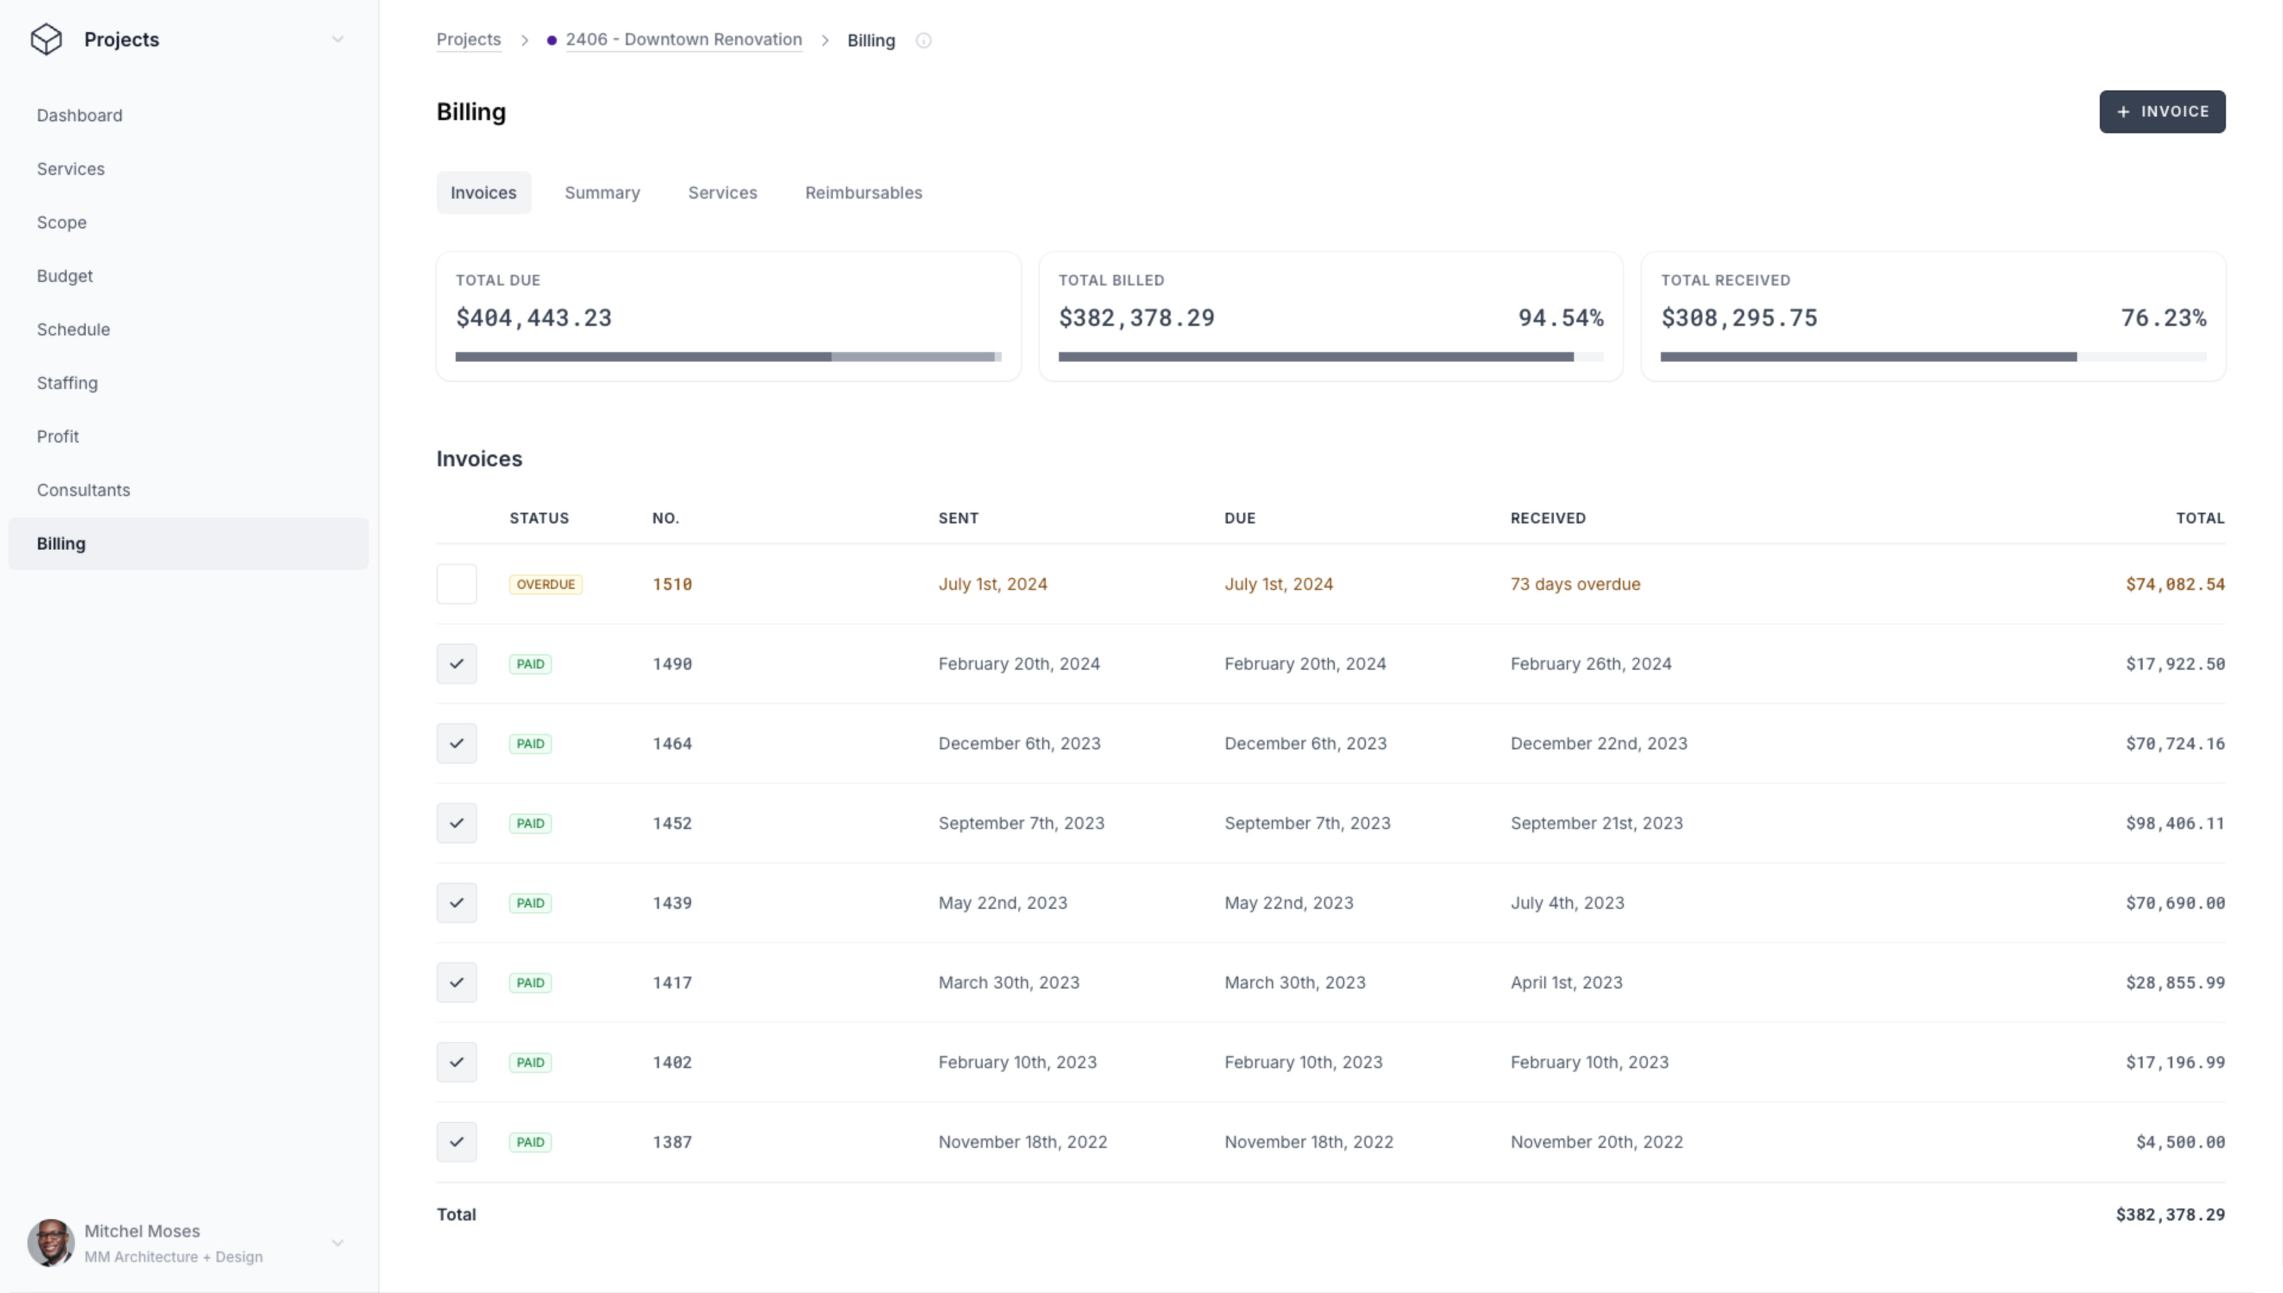The width and height of the screenshot is (2283, 1293).
Task: Open invoice number 1417
Action: tap(672, 982)
